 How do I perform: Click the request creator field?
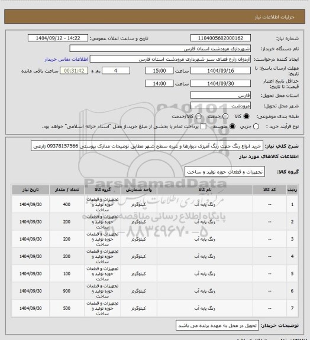coord(170,59)
